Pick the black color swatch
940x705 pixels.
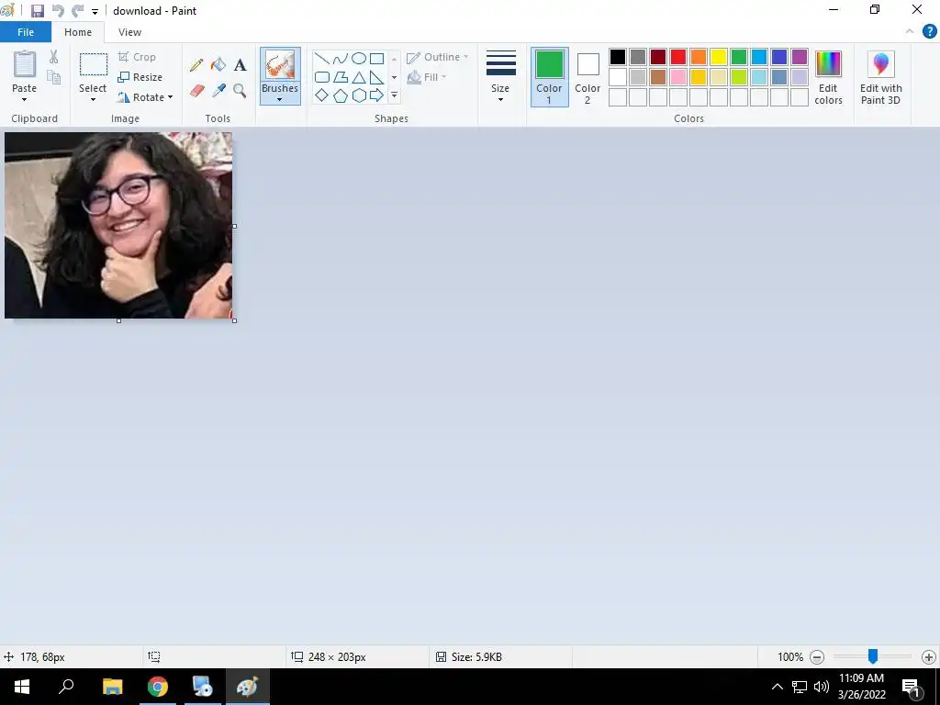coord(618,57)
